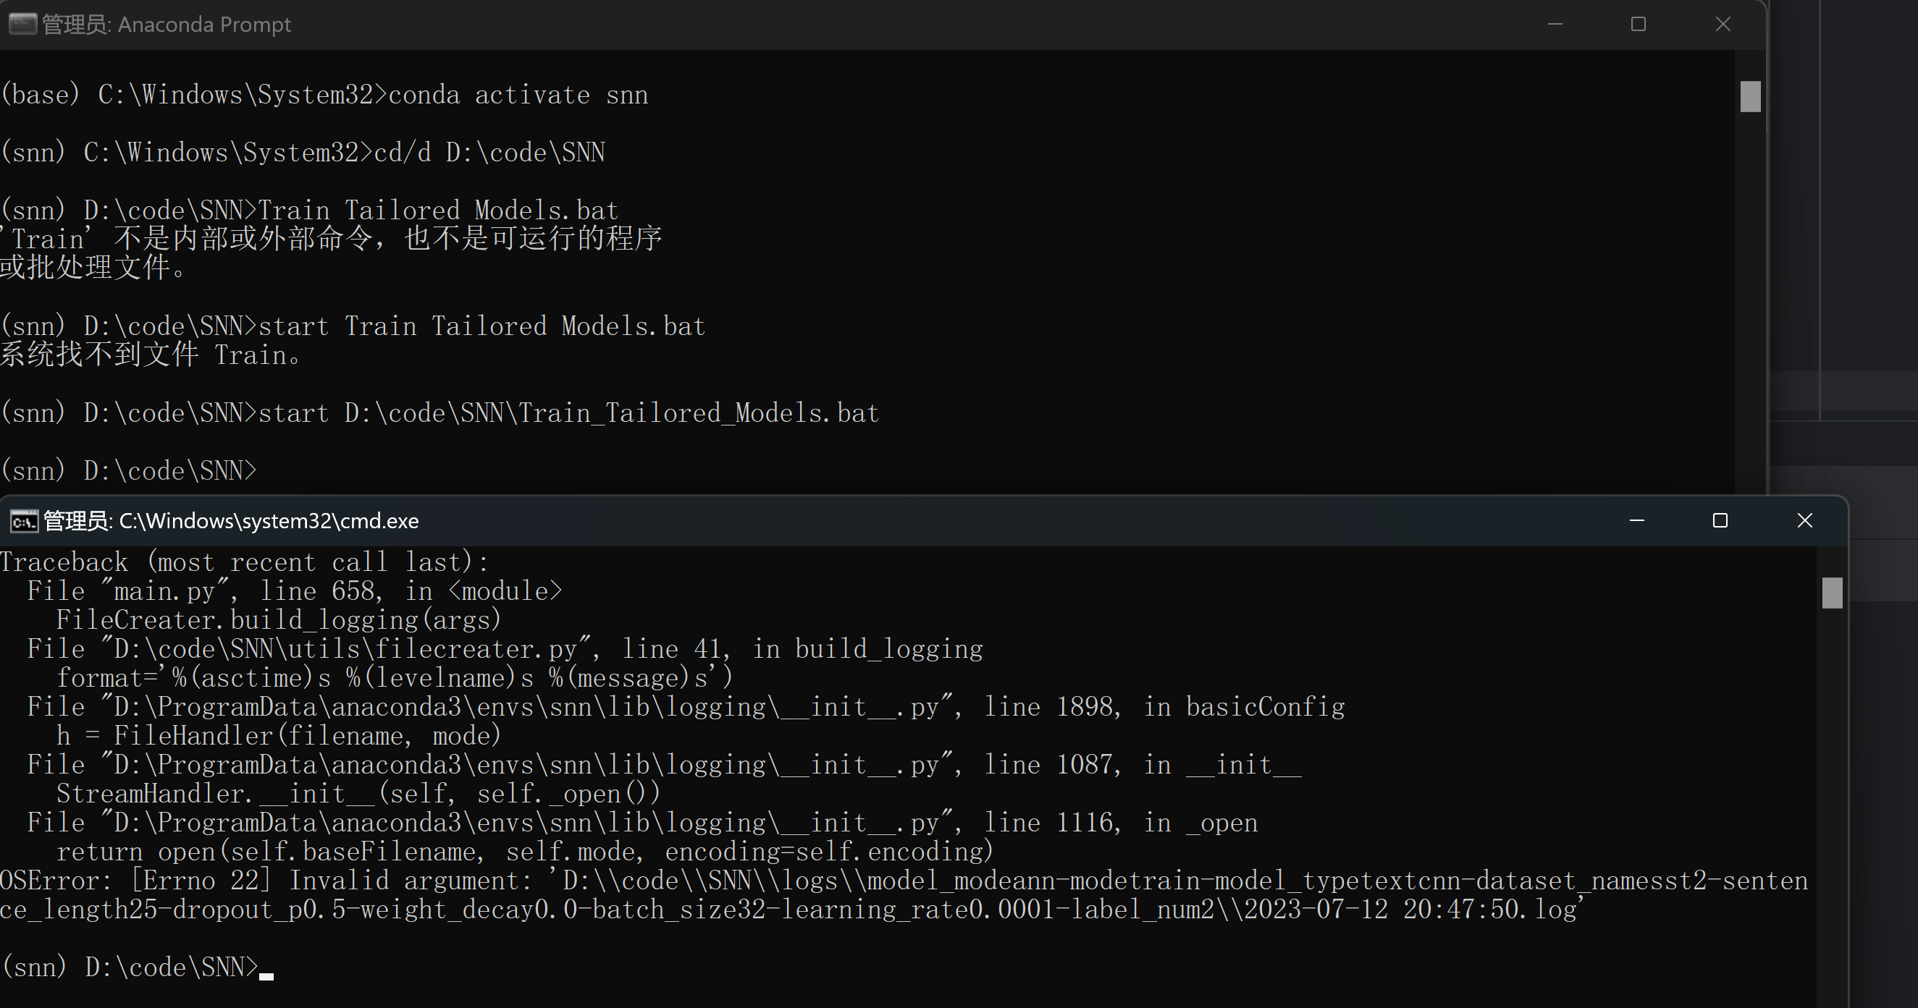Close the Anaconda Prompt window
The image size is (1918, 1008).
pyautogui.click(x=1723, y=25)
